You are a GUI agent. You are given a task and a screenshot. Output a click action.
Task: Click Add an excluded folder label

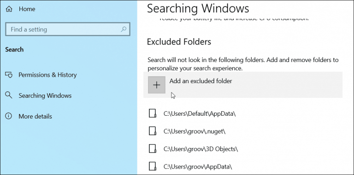[x=201, y=81]
